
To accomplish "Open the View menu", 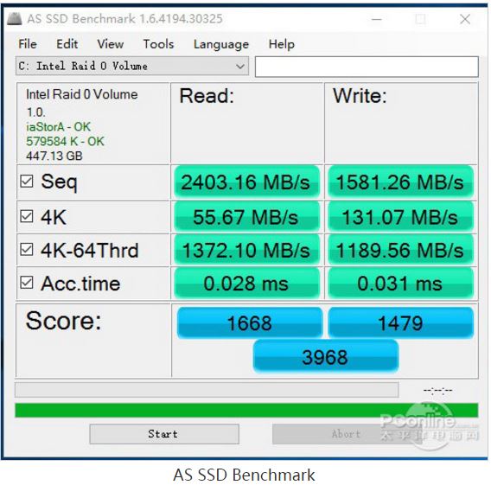I will [x=111, y=44].
